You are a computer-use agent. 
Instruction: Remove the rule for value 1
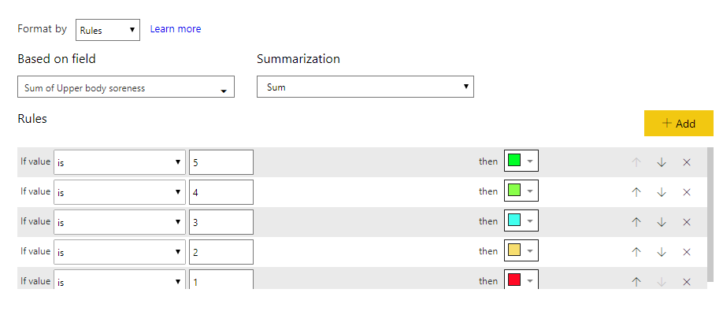[x=687, y=281]
